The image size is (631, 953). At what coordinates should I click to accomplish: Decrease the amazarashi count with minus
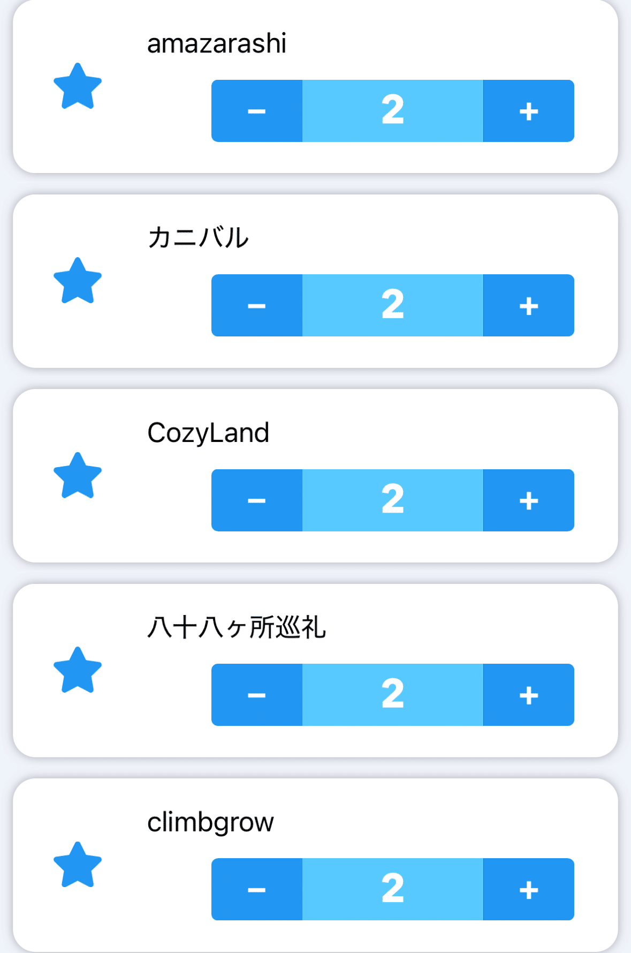tap(257, 111)
